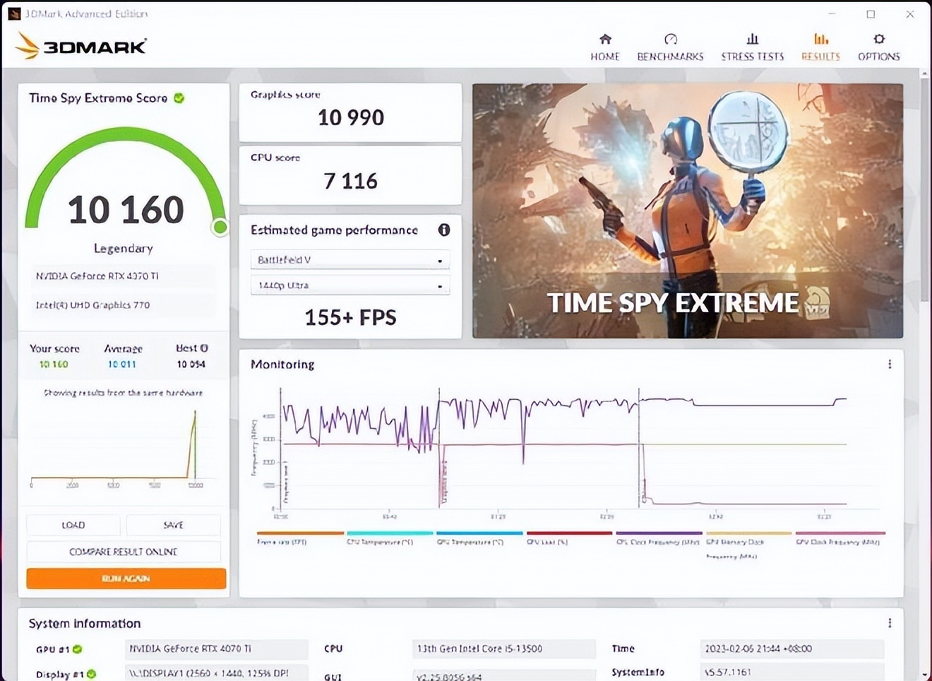The image size is (932, 681).
Task: Click the NVIDIA GeForce RTX 4070 Ti row under Legendary
Action: (x=123, y=276)
